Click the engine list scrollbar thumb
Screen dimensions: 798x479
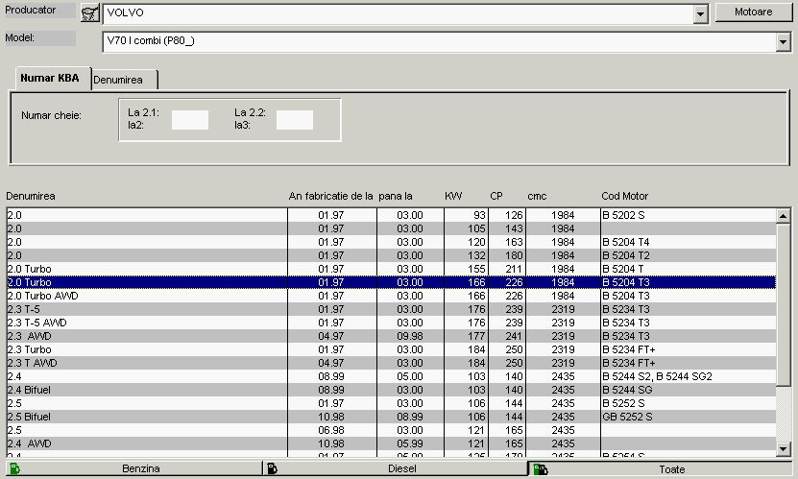[x=784, y=304]
